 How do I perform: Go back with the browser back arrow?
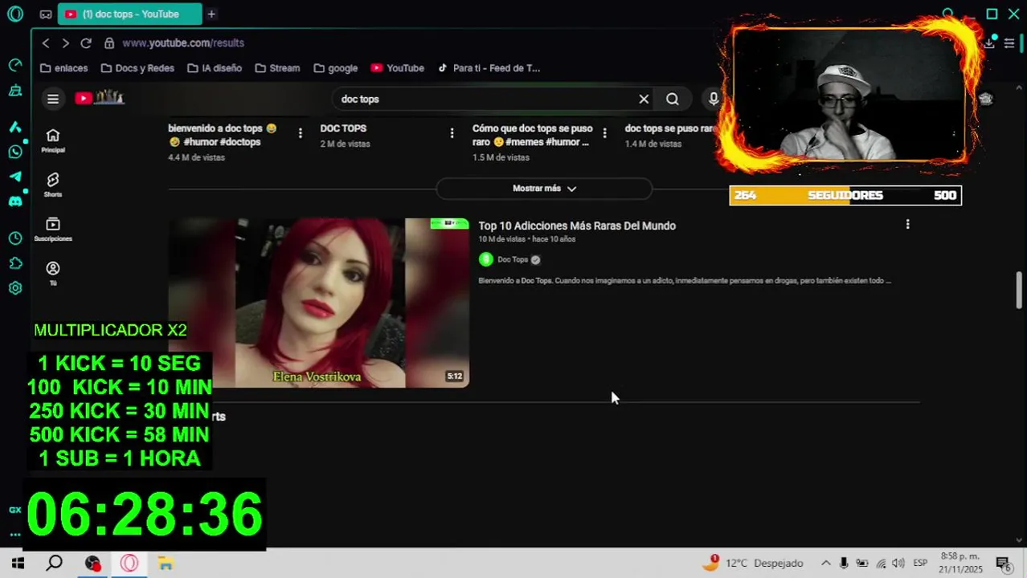point(46,43)
